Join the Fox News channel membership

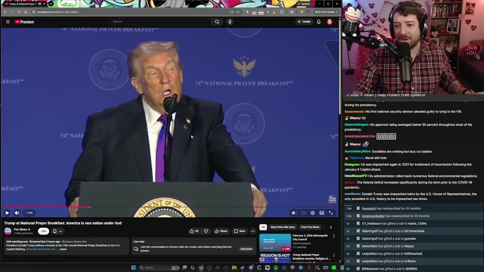coord(43,231)
